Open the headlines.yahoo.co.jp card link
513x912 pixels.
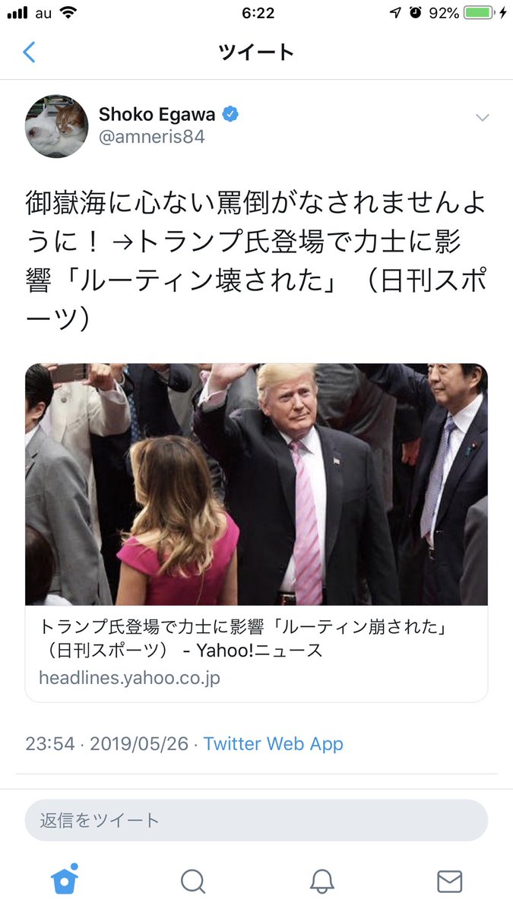[x=129, y=677]
